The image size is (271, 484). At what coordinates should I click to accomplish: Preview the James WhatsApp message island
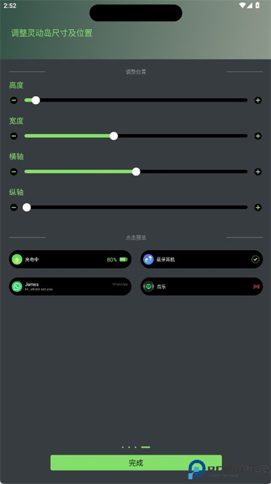(x=70, y=286)
